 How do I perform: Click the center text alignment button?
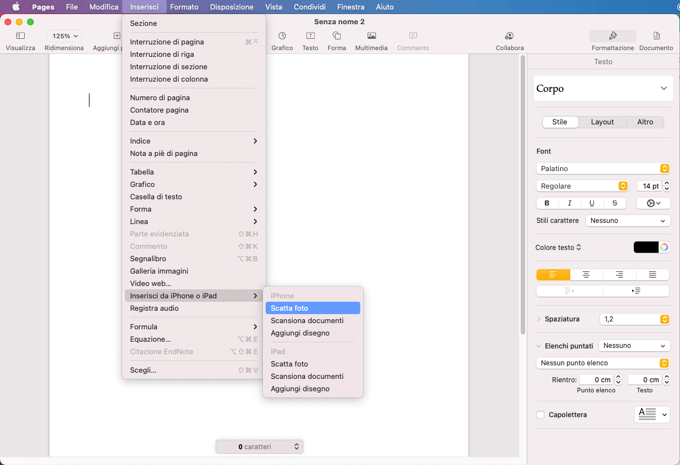coord(586,275)
